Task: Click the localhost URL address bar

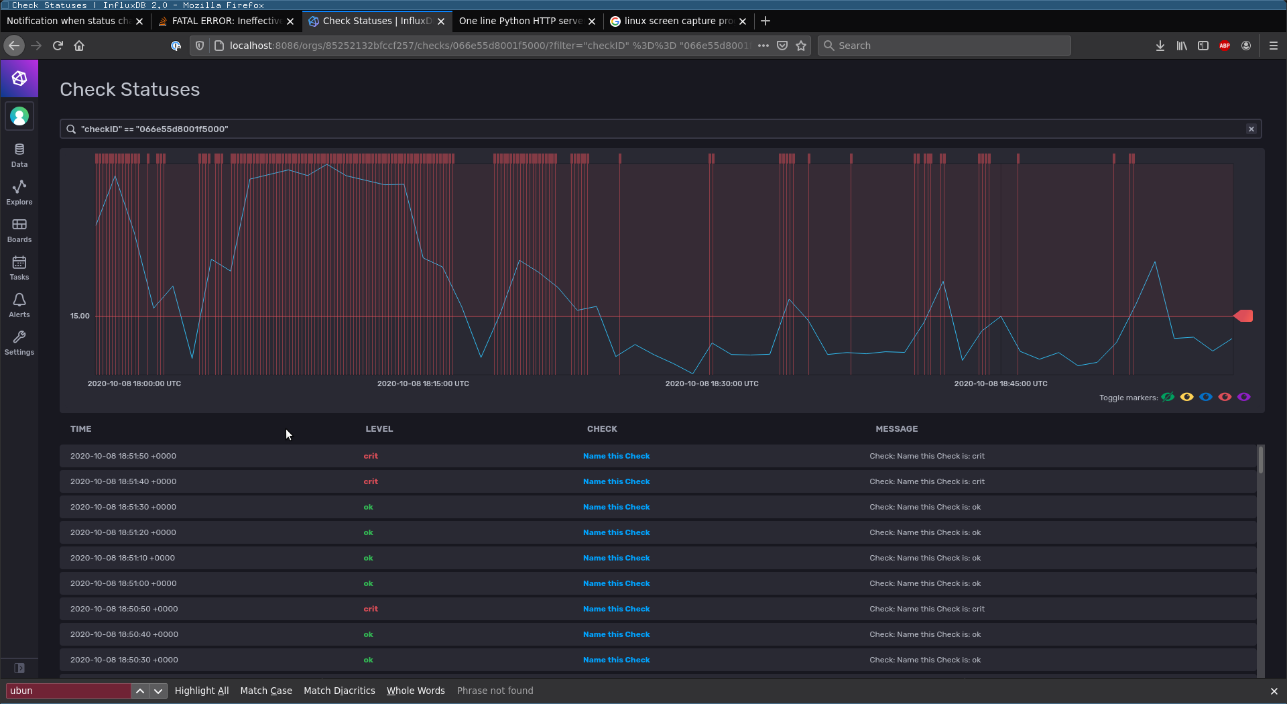Action: 488,46
